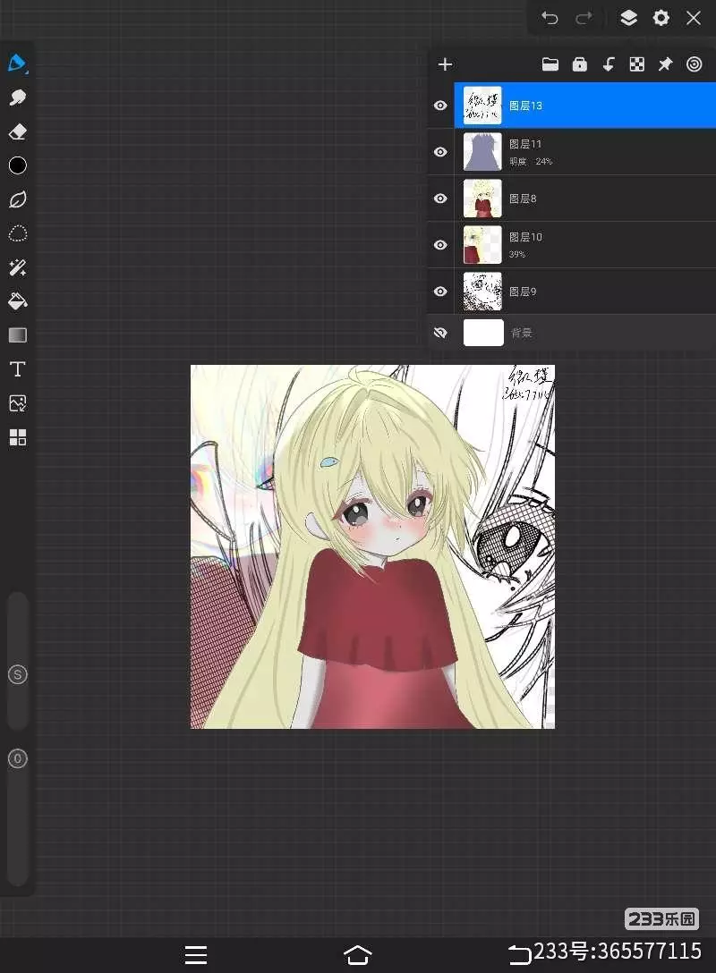
Task: Choose the Lasso selection tool
Action: (x=17, y=234)
